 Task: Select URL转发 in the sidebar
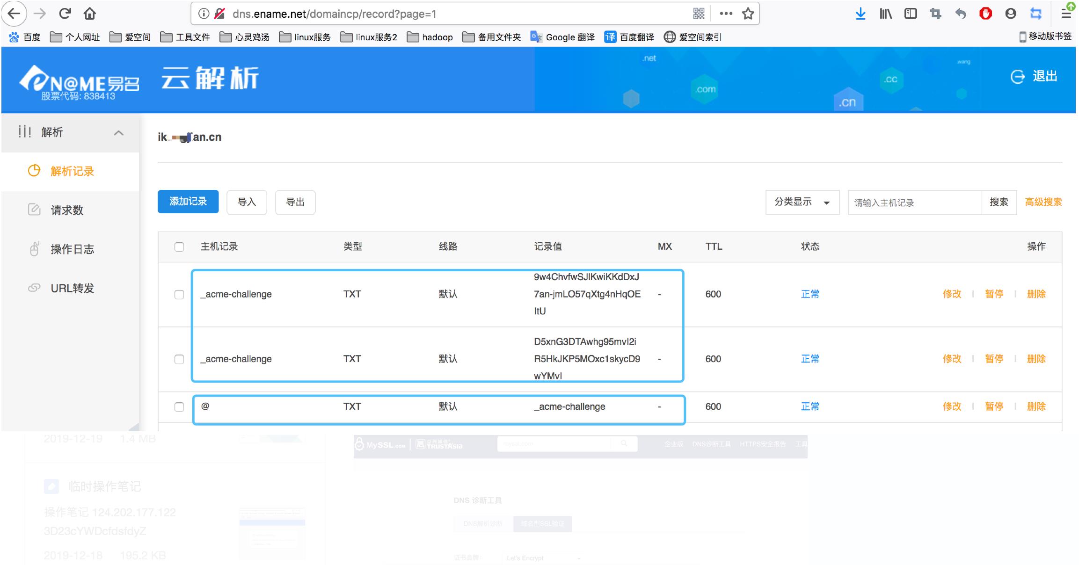coord(70,288)
